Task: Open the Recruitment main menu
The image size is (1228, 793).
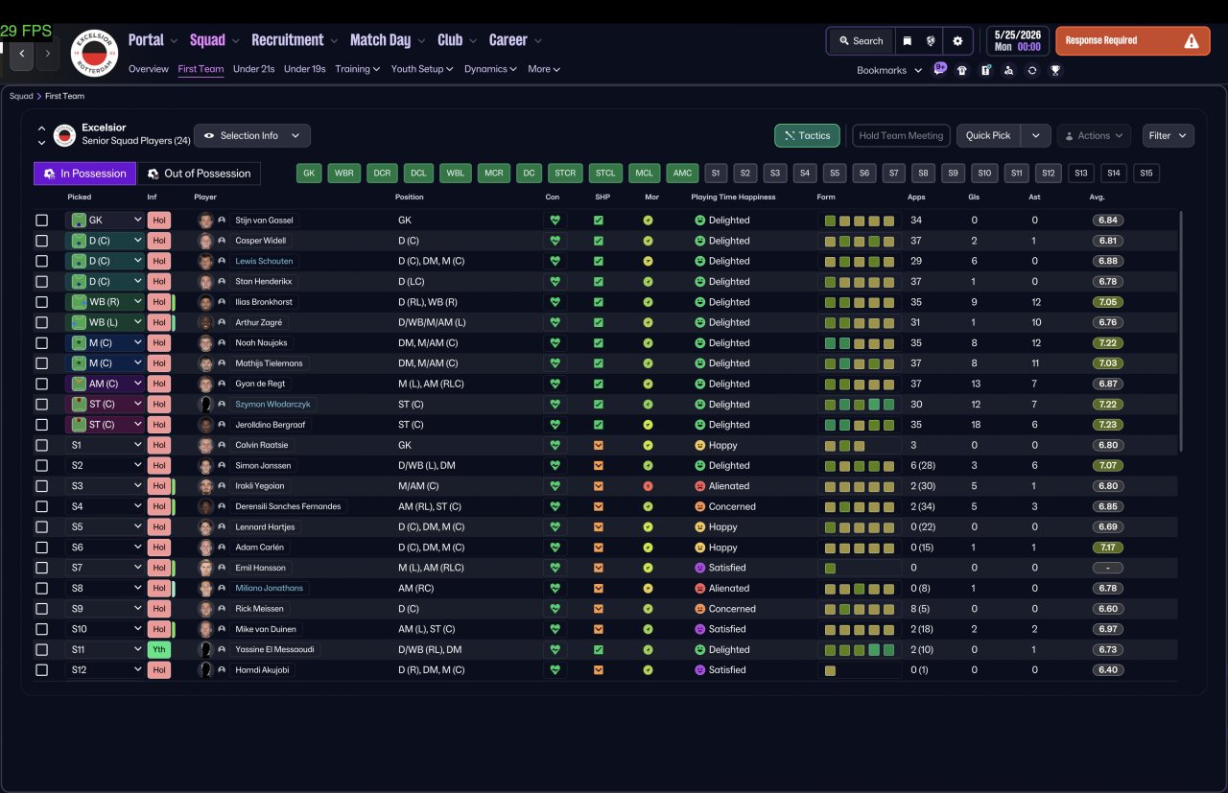Action: pyautogui.click(x=294, y=40)
